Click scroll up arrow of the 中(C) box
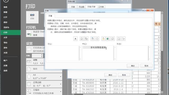The width and height of the screenshot is (169, 95). [x=115, y=47]
